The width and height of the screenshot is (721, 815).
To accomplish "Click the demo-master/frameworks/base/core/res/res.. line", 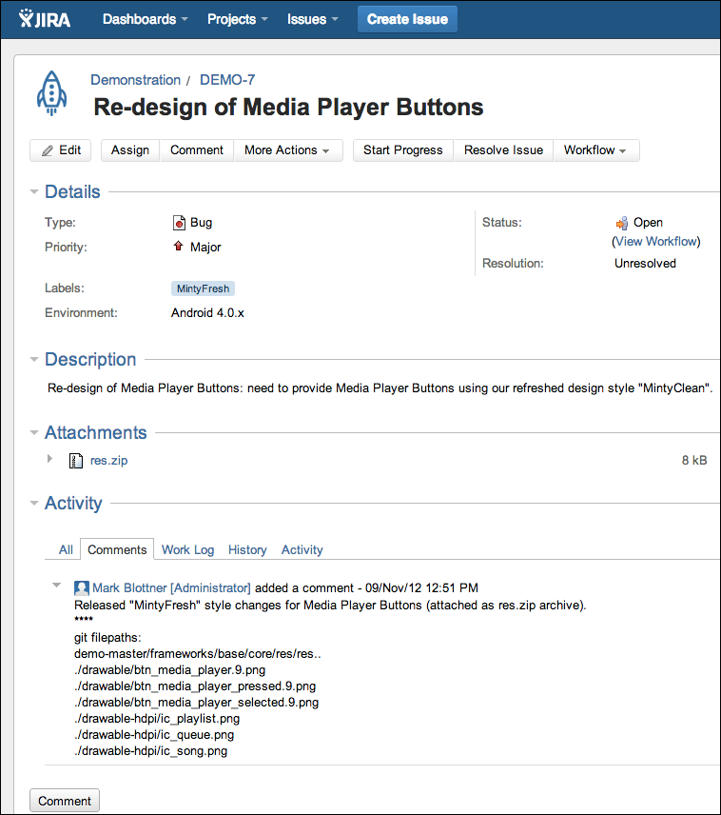I will (198, 654).
